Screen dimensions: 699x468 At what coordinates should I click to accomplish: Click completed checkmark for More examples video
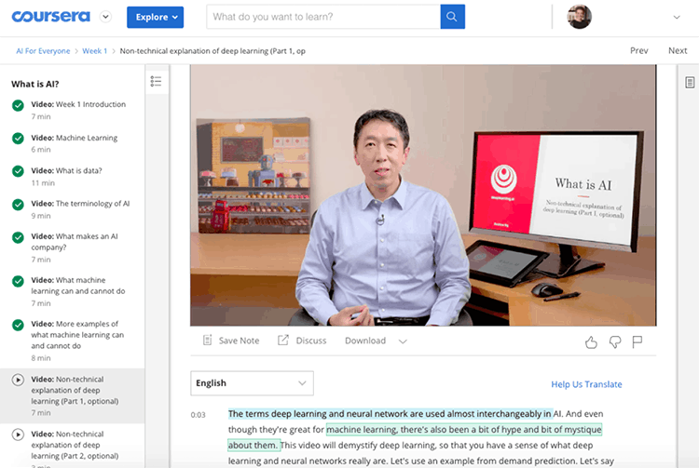18,326
